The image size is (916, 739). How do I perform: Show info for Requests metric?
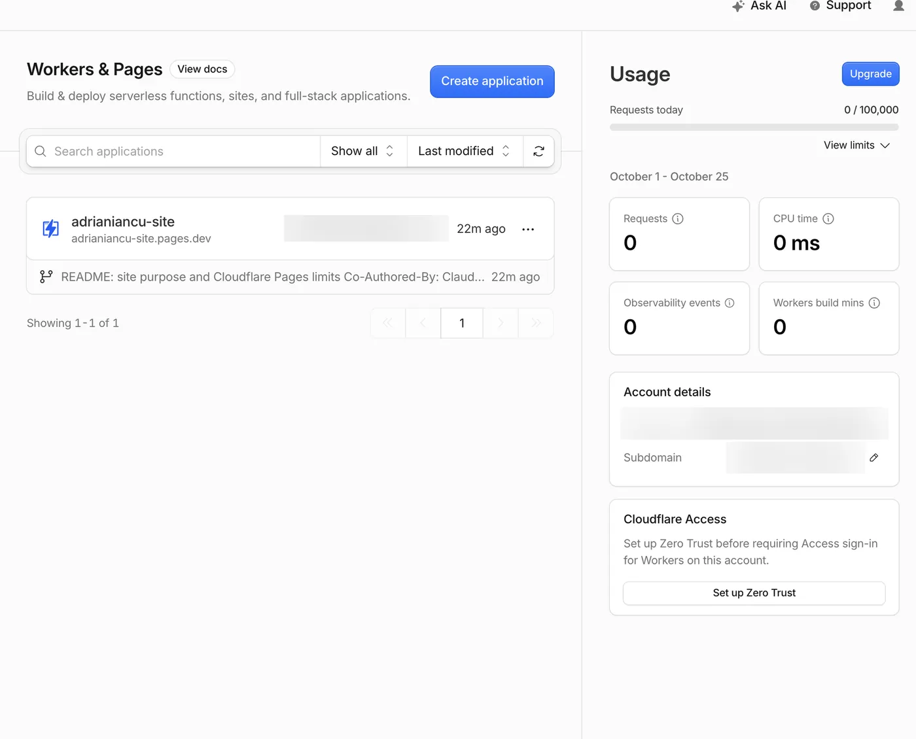tap(678, 218)
